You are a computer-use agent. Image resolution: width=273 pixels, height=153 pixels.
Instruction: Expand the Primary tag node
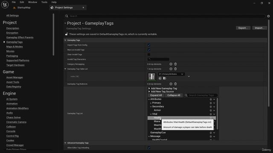pos(151,103)
